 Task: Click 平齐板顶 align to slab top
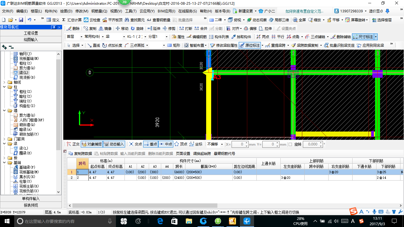(x=112, y=20)
